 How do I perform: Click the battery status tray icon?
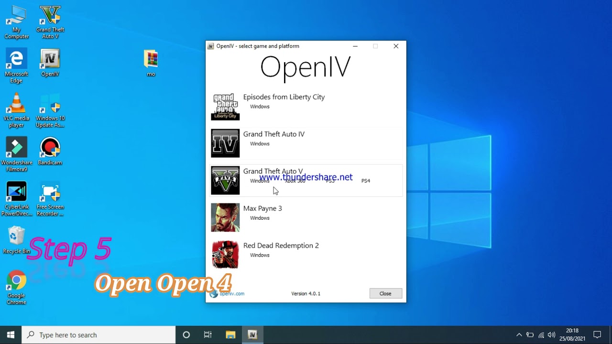[530, 335]
